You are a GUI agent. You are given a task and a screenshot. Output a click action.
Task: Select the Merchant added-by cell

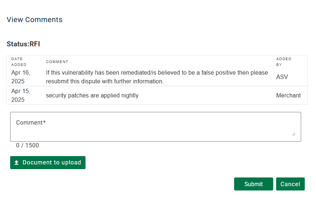(x=288, y=96)
